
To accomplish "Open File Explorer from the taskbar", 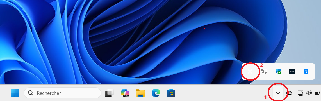I will click(x=140, y=93).
